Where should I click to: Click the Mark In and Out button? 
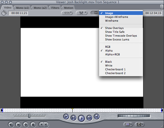click(x=43, y=124)
